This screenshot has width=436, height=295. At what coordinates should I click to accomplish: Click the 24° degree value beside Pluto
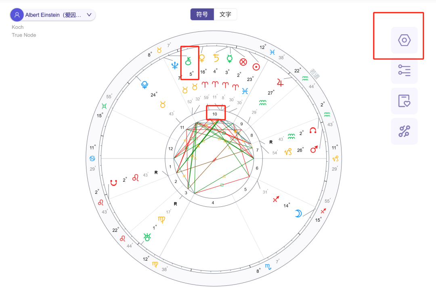point(154,95)
